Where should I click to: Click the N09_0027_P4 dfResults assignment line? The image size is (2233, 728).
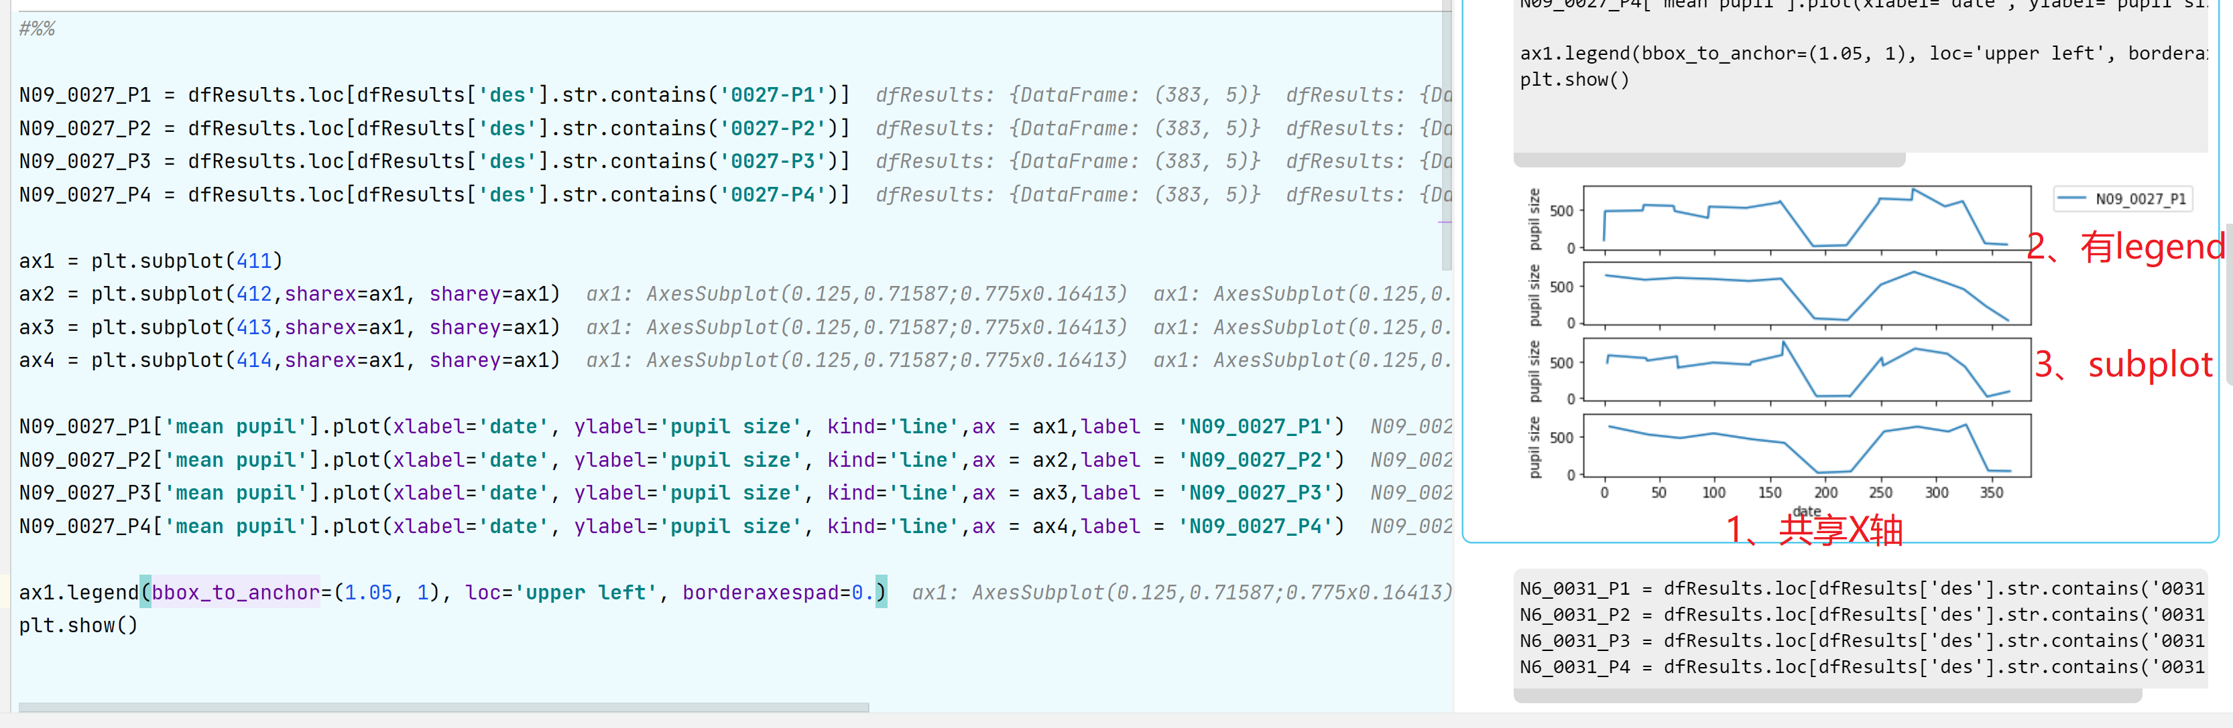tap(434, 195)
